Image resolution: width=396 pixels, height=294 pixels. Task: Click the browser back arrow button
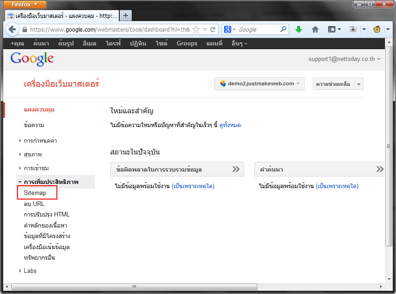tap(12, 29)
